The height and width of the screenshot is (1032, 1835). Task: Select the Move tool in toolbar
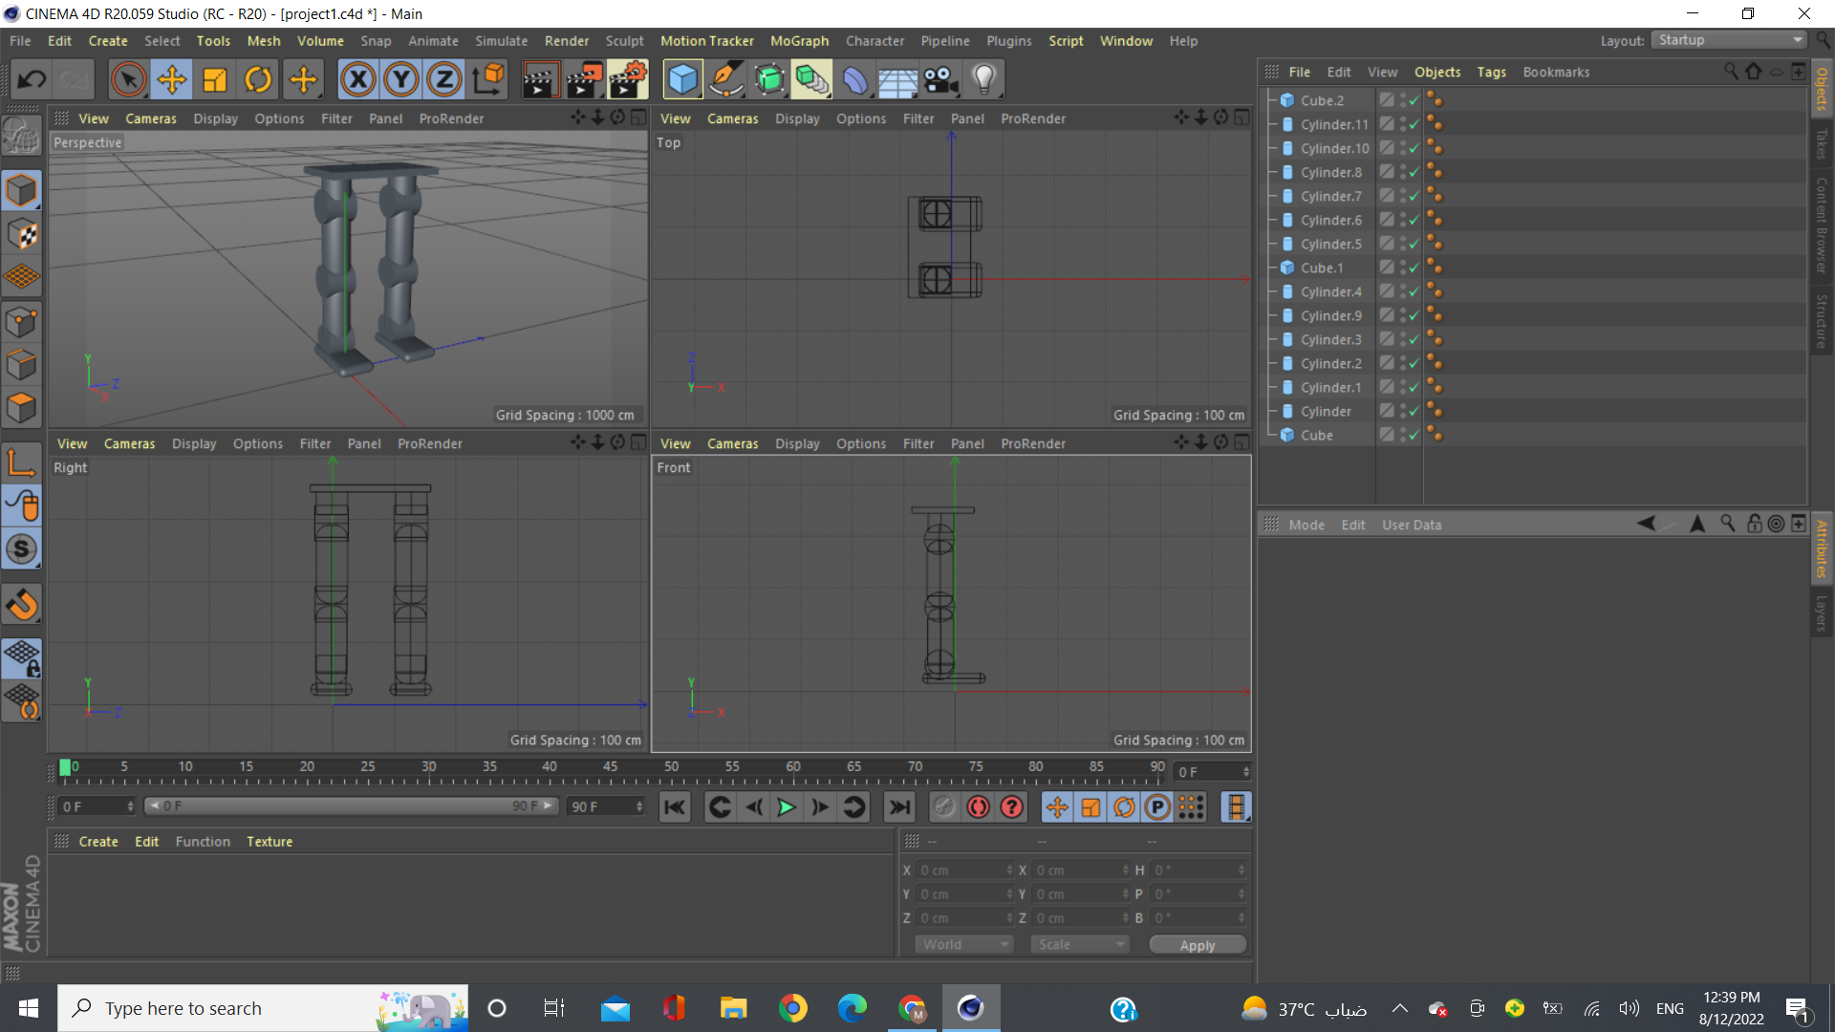[x=172, y=80]
